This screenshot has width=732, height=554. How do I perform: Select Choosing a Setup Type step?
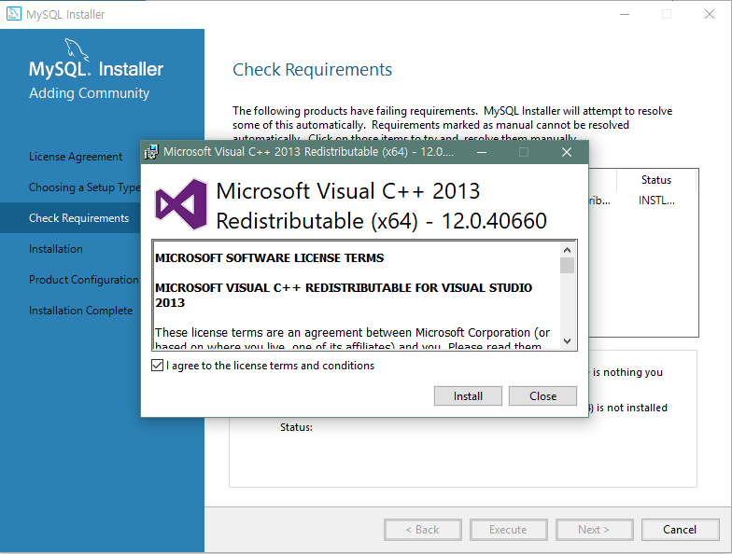point(84,187)
